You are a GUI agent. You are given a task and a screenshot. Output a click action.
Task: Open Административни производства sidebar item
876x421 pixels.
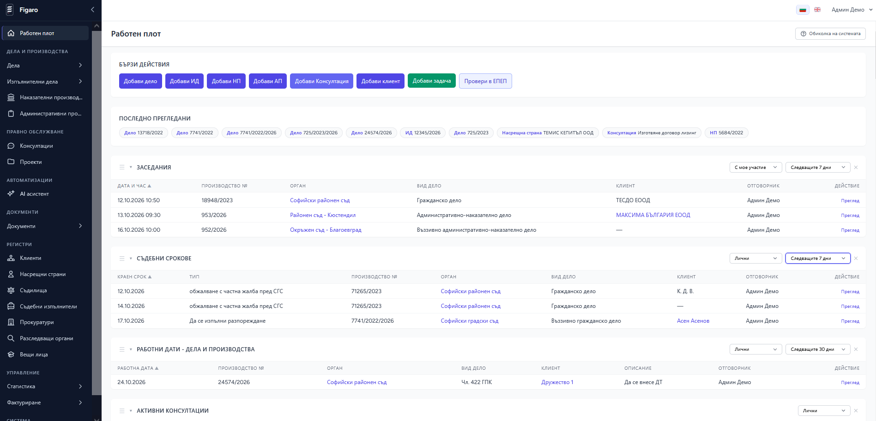tap(45, 114)
